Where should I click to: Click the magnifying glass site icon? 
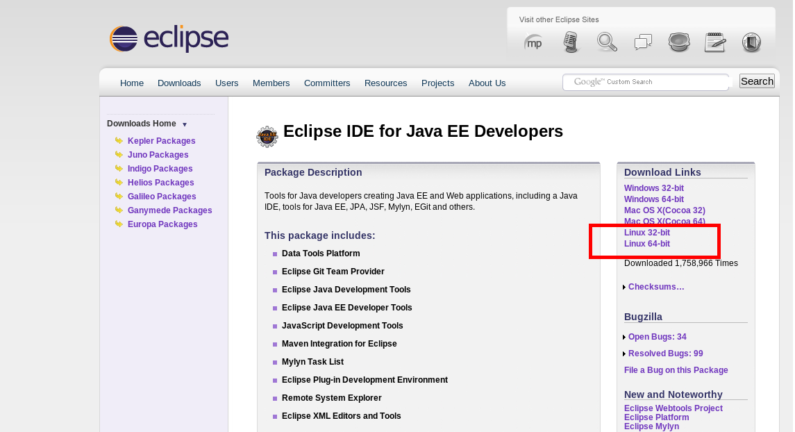point(607,42)
